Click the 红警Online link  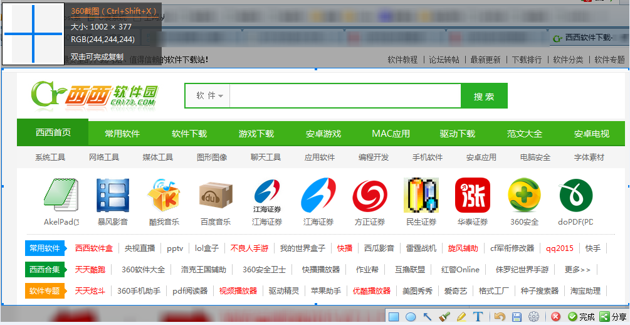pyautogui.click(x=461, y=270)
